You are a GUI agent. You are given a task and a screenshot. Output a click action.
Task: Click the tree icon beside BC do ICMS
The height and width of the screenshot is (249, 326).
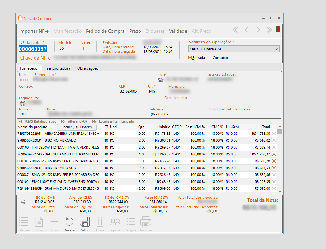point(23,203)
